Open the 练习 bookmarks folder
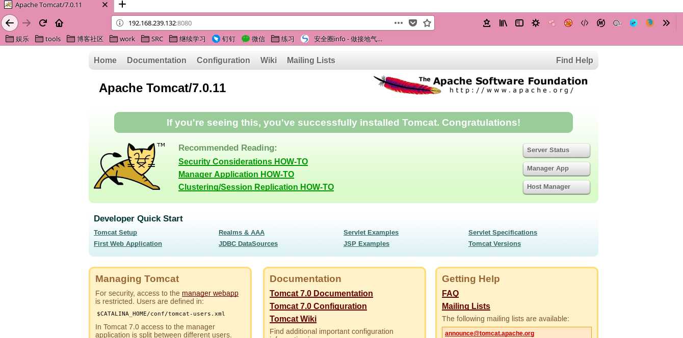 283,39
